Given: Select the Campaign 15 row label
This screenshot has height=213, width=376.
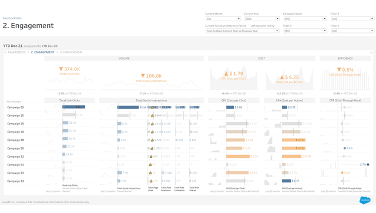Looking at the screenshot, I should [x=16, y=116].
